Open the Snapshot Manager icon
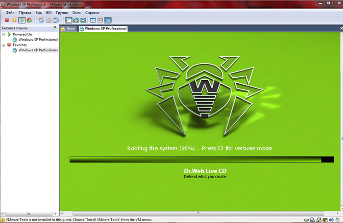This screenshot has width=343, height=223. pos(56,21)
